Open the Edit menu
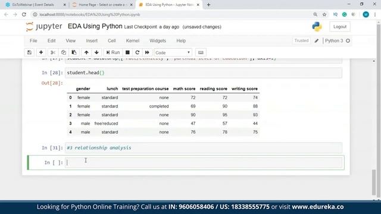This screenshot has height=214, width=381. (x=51, y=41)
